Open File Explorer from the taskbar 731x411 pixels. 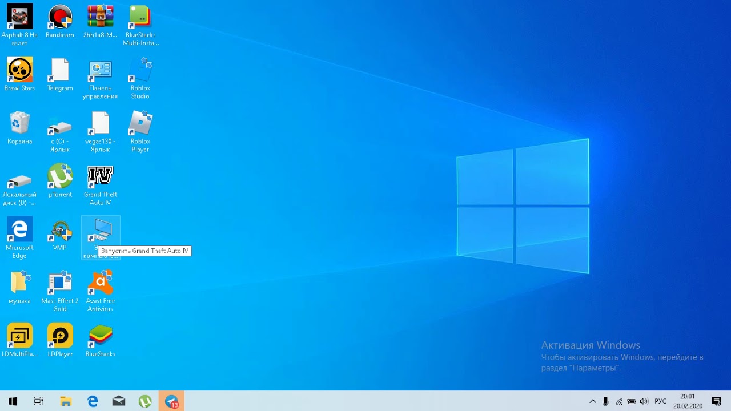tap(66, 401)
